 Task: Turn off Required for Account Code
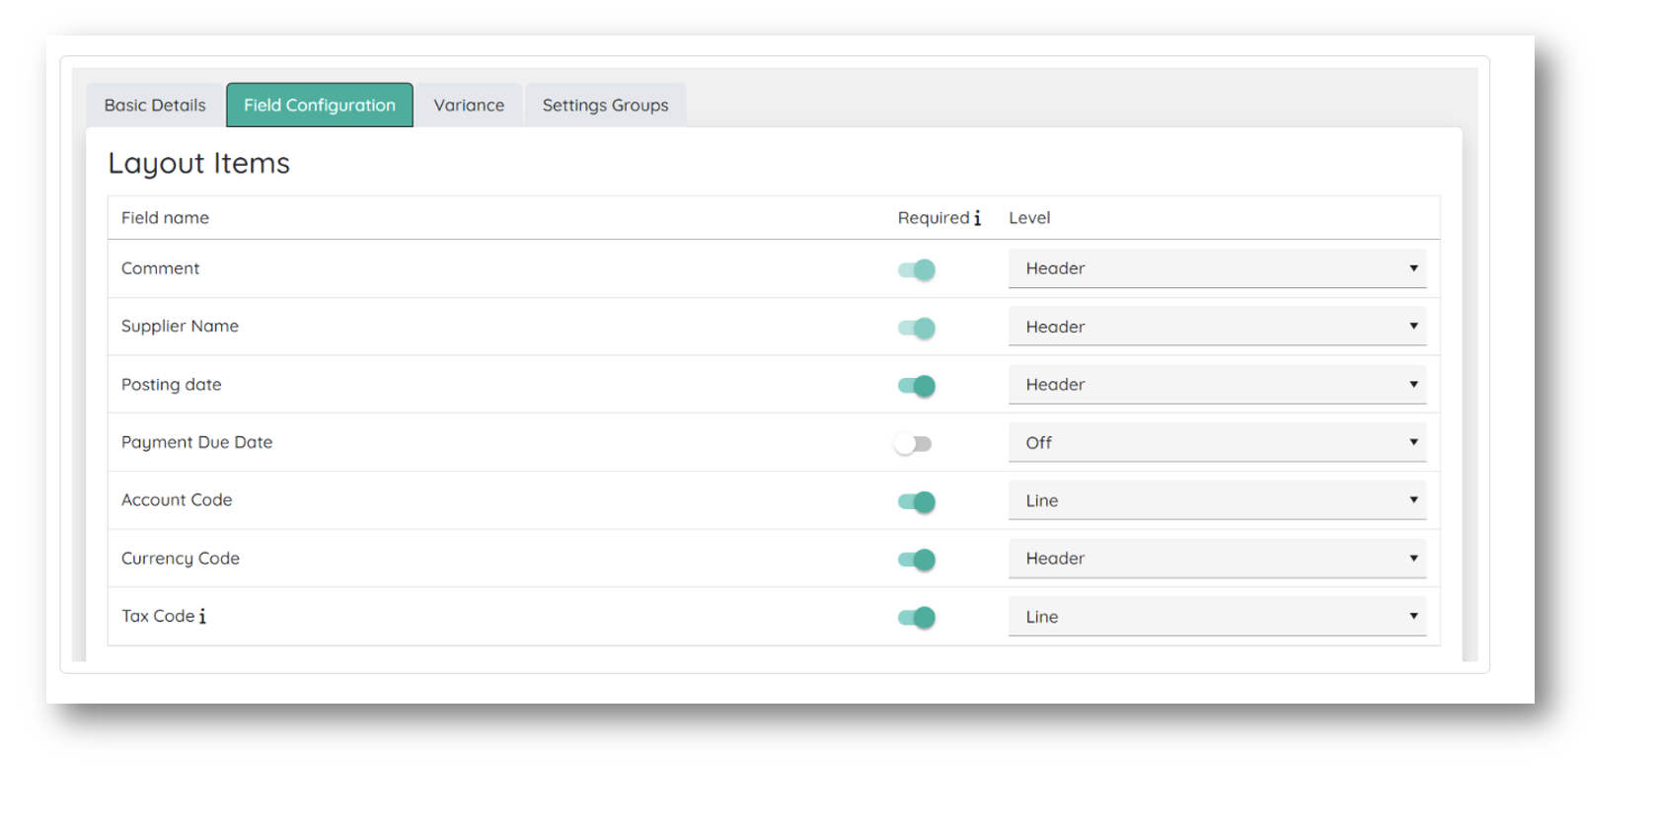[x=916, y=501]
